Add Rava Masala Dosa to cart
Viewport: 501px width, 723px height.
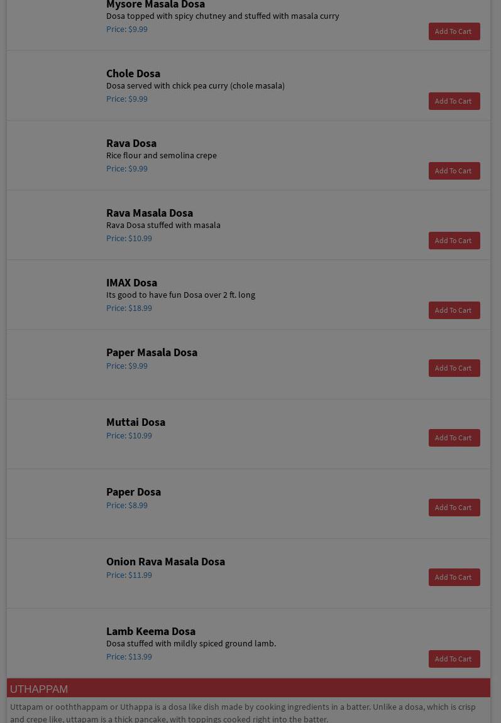point(454,241)
